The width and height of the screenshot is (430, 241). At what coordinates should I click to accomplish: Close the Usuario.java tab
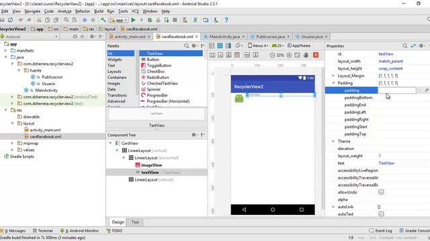pyautogui.click(x=327, y=36)
